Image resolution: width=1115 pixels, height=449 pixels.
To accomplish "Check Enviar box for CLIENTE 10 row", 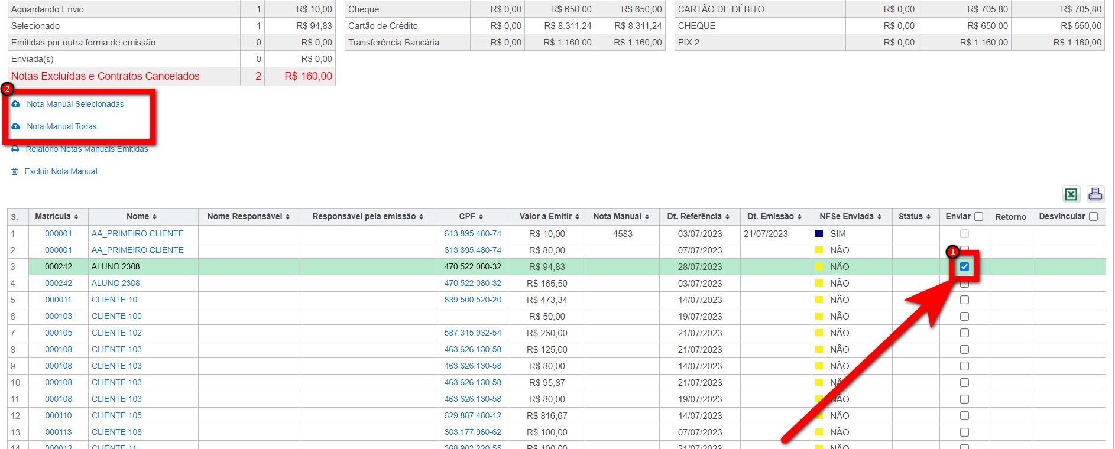I will (x=964, y=300).
